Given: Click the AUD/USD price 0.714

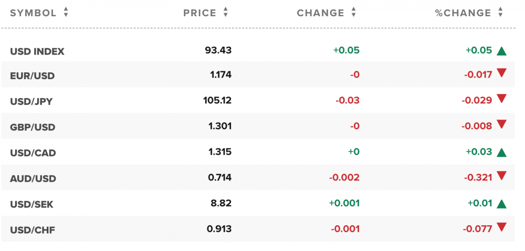Looking at the screenshot, I should (x=219, y=178).
